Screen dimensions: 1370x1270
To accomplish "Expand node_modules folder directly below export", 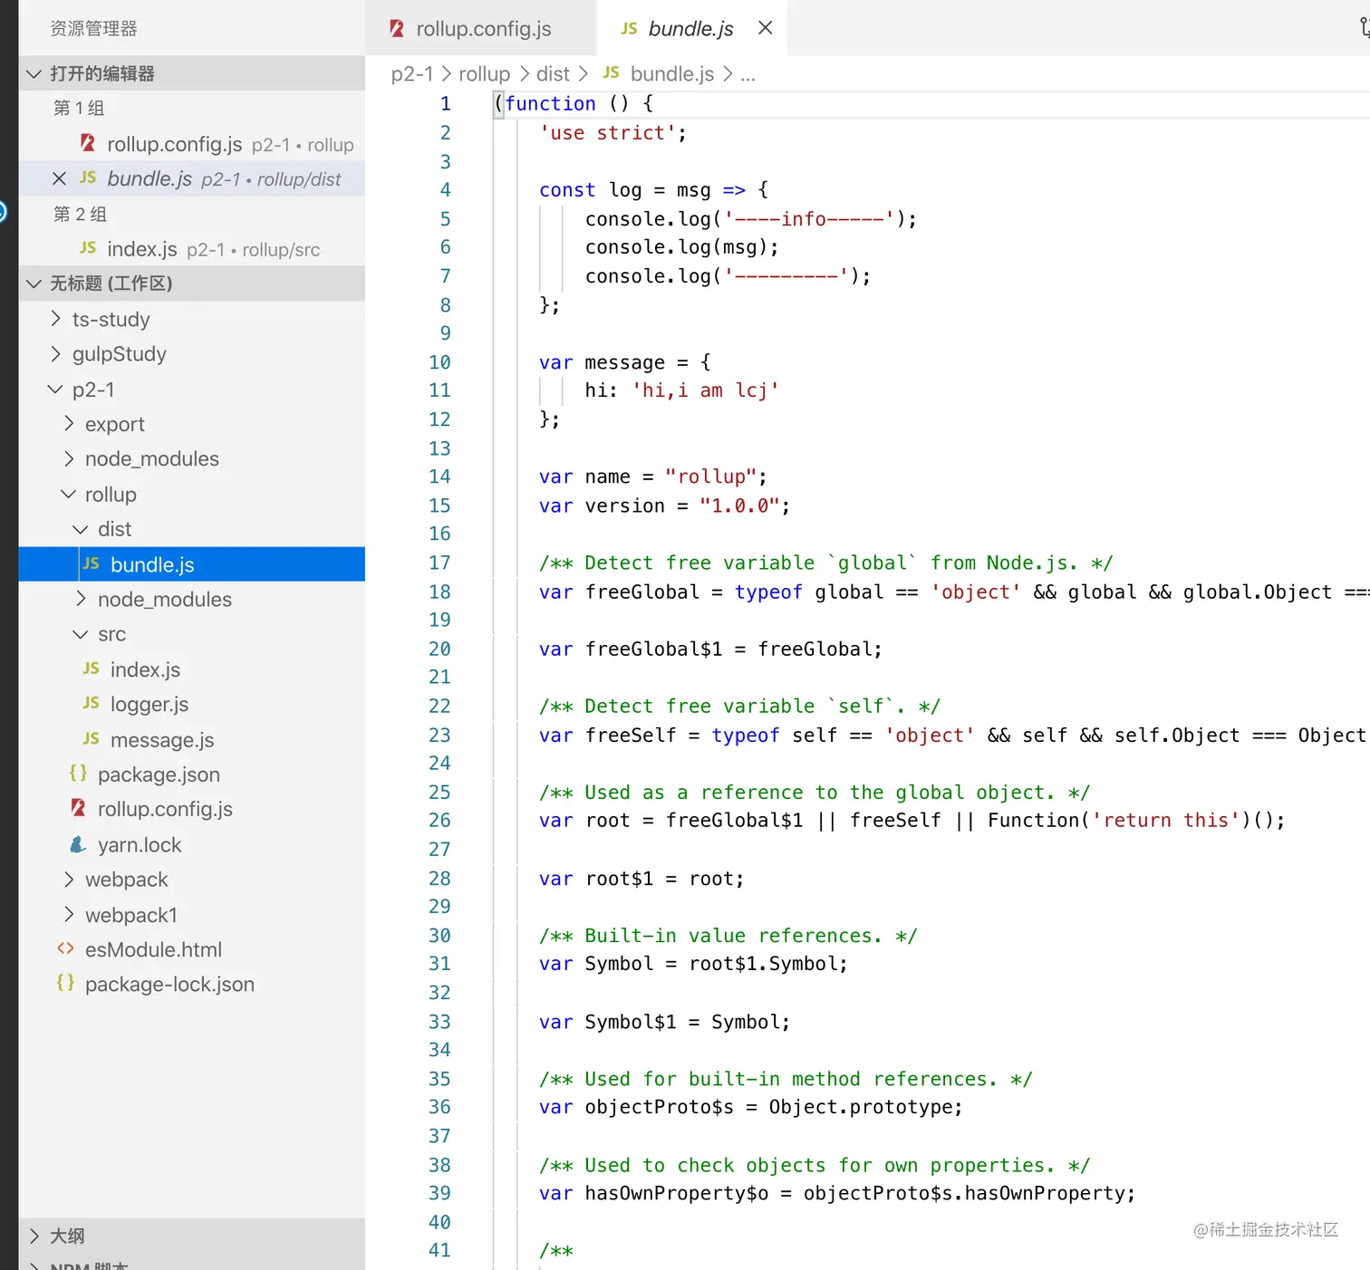I will coord(69,458).
